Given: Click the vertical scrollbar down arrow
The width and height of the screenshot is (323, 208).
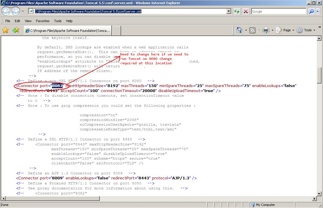Looking at the screenshot, I should (319, 194).
